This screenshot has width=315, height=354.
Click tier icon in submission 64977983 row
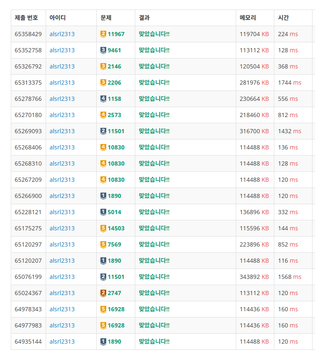pos(103,325)
